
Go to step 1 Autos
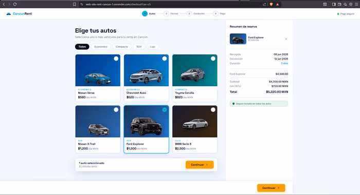point(149,14)
